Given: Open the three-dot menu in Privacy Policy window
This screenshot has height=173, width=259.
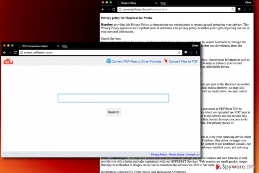Looking at the screenshot, I should [x=250, y=9].
